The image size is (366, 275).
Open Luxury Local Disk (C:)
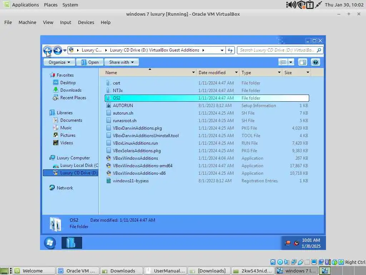79,165
